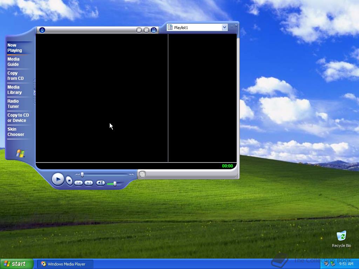The height and width of the screenshot is (269, 359).
Task: Toggle the menu bar show/hide button
Action: [42, 30]
